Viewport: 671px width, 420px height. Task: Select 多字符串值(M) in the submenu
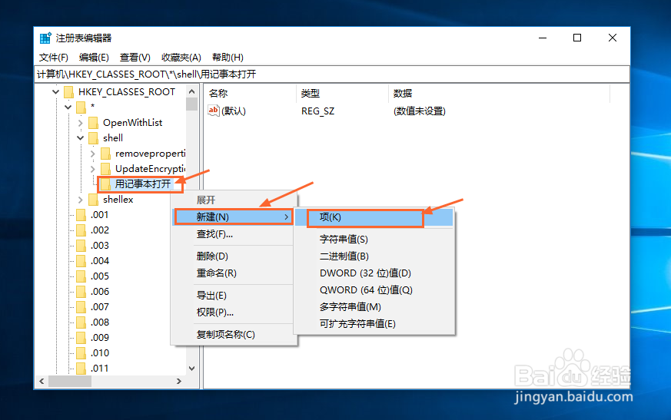point(374,306)
